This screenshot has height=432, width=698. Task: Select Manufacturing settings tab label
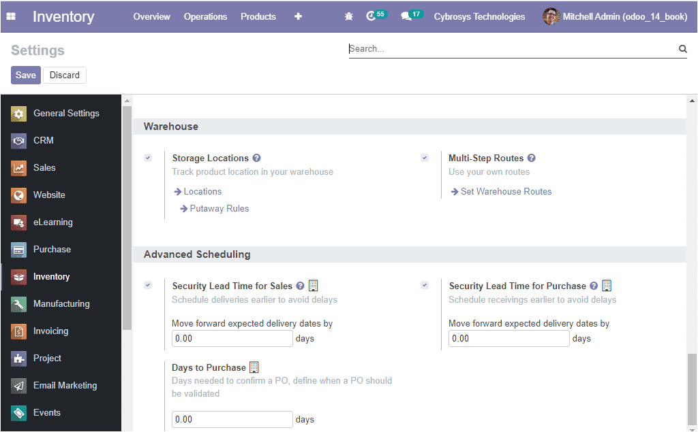pos(61,304)
